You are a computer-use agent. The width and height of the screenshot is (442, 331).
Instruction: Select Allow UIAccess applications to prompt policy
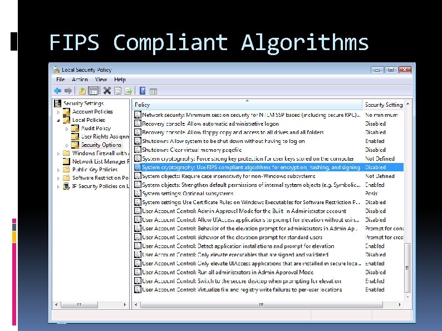coord(269,220)
